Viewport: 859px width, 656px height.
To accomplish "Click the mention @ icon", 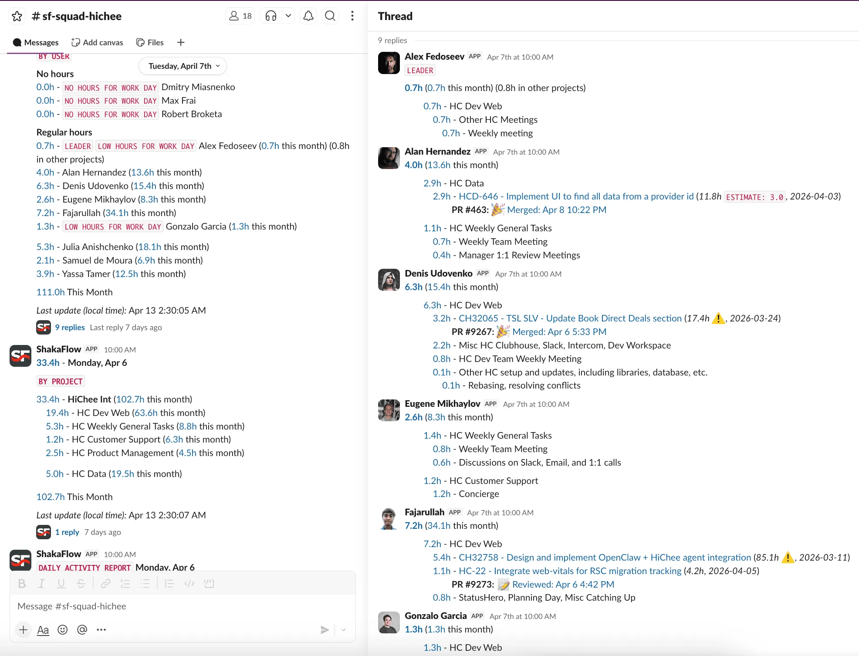I will click(x=82, y=629).
